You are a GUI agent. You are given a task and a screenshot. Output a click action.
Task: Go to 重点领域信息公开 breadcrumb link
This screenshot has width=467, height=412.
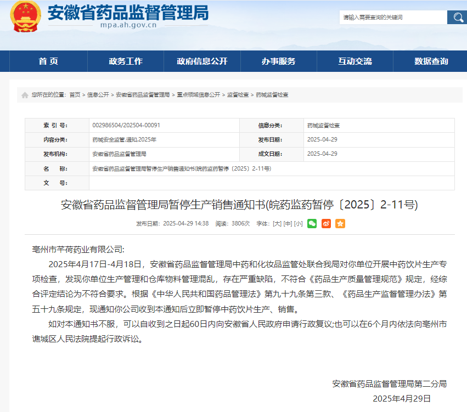tap(198, 95)
